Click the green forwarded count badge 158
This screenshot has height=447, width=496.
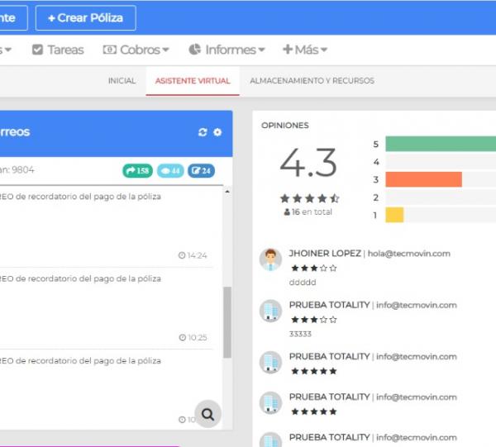pyautogui.click(x=137, y=171)
